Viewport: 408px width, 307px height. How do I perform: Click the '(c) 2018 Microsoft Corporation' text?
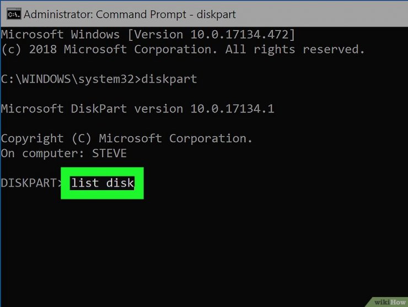109,50
